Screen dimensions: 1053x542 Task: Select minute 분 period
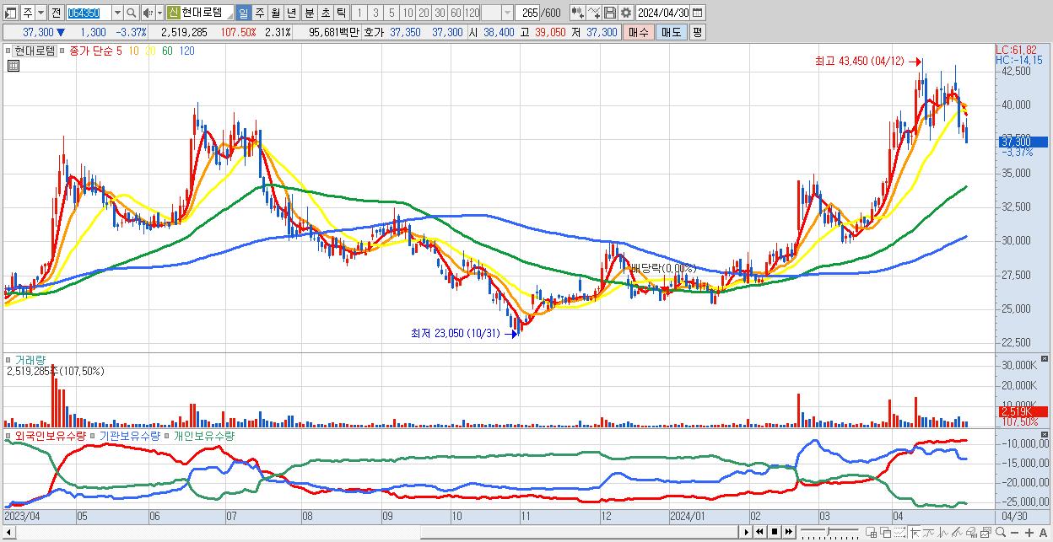tap(310, 13)
